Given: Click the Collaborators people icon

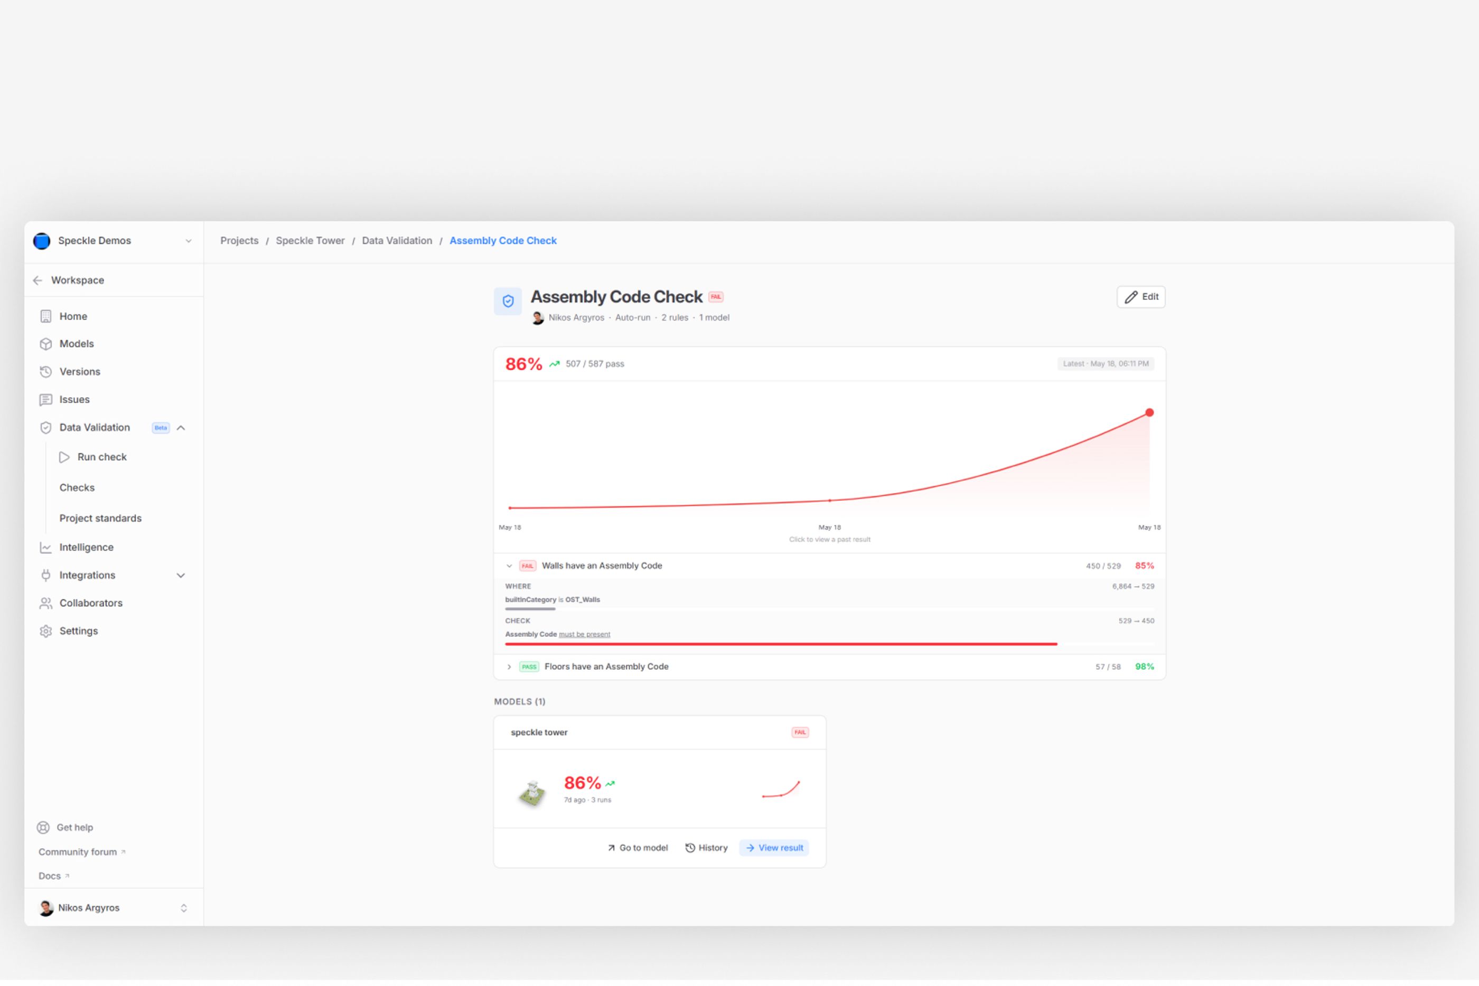Looking at the screenshot, I should (46, 603).
